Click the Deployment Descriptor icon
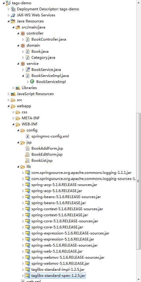The image size is (141, 282). tap(13, 9)
